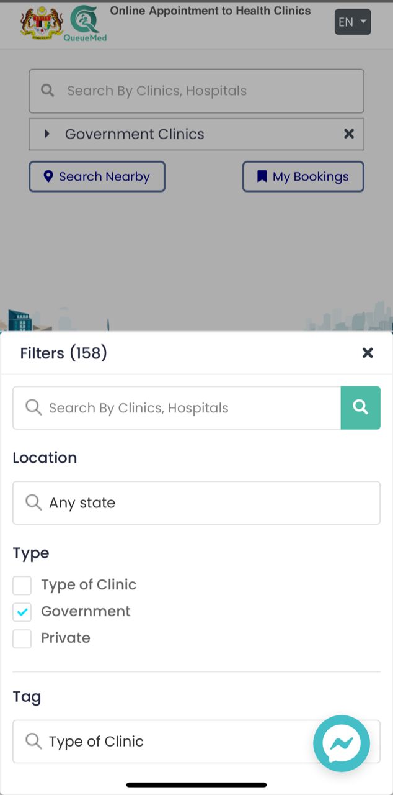Image resolution: width=393 pixels, height=795 pixels.
Task: Tick the Type of Clinic checkbox
Action: 22,585
